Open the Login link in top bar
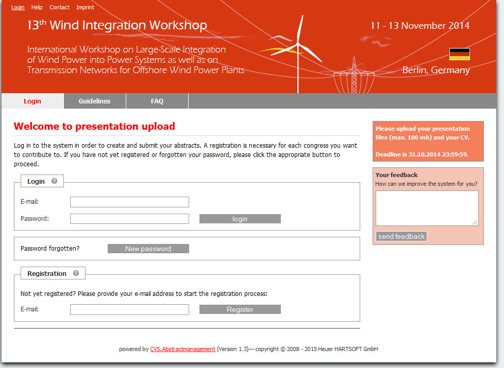The width and height of the screenshot is (504, 368). click(18, 7)
